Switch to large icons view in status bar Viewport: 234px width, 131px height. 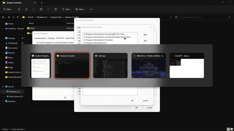tap(231, 129)
